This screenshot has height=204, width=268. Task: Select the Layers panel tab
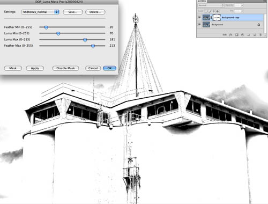pos(202,1)
